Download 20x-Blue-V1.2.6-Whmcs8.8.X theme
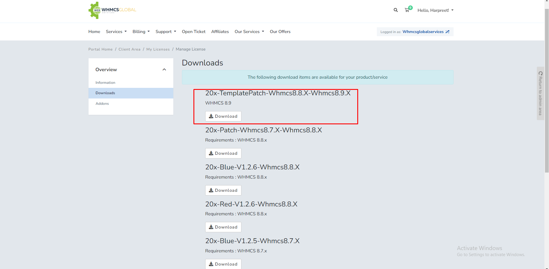The width and height of the screenshot is (549, 269). 223,190
